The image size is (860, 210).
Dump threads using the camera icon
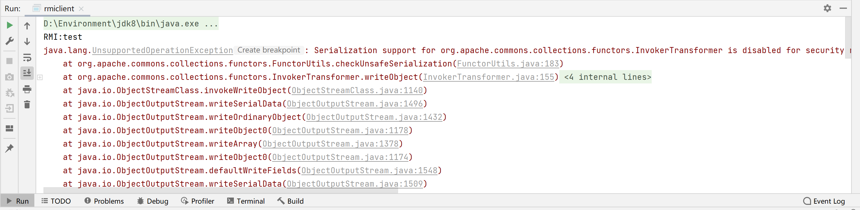[10, 77]
